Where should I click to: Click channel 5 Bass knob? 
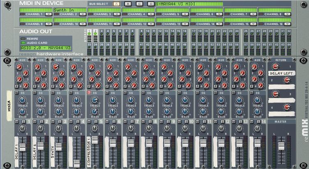coord(95,112)
